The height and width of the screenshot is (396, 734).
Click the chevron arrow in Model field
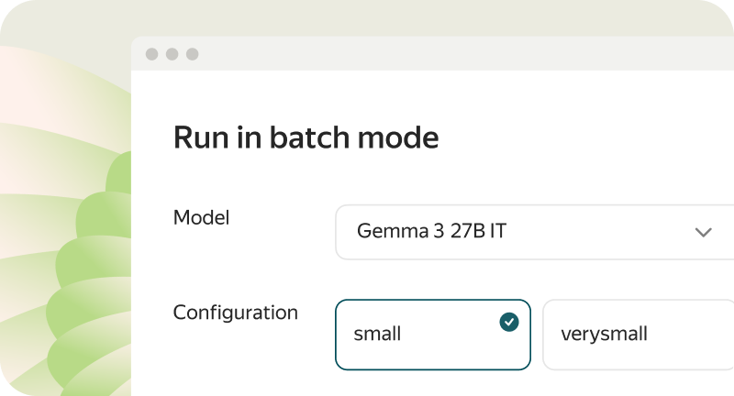coord(703,232)
